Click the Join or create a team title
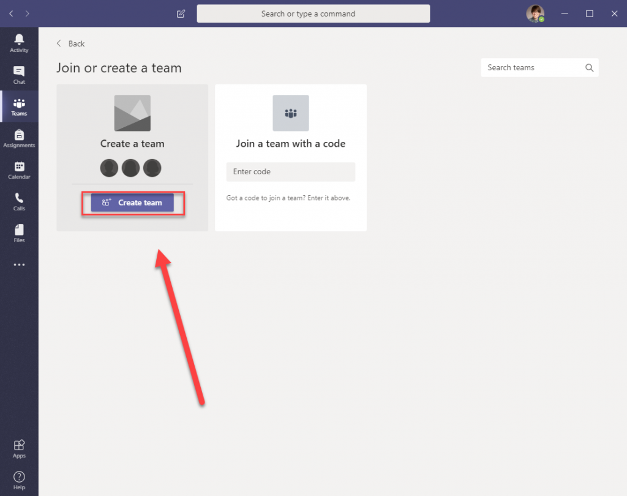Screen dimensions: 627x496 [119, 68]
